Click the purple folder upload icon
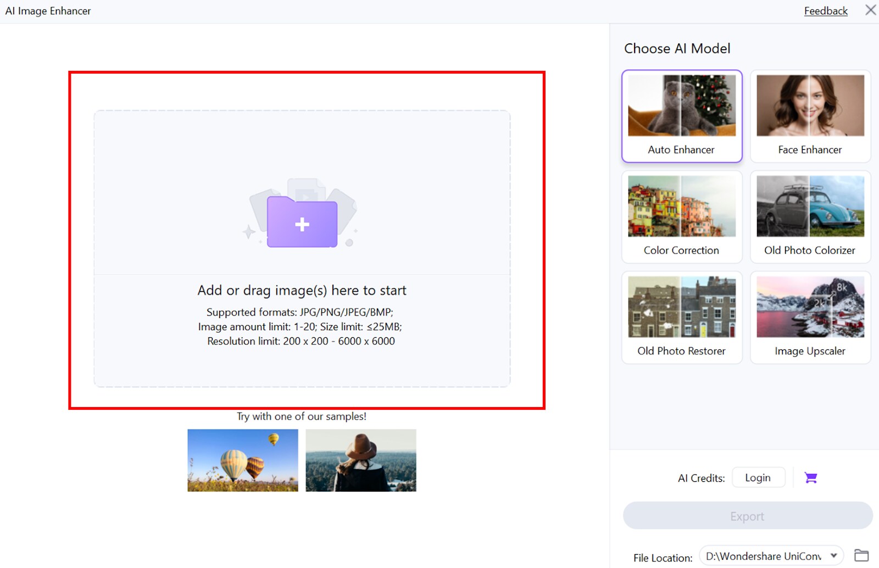This screenshot has width=879, height=568. (x=302, y=223)
